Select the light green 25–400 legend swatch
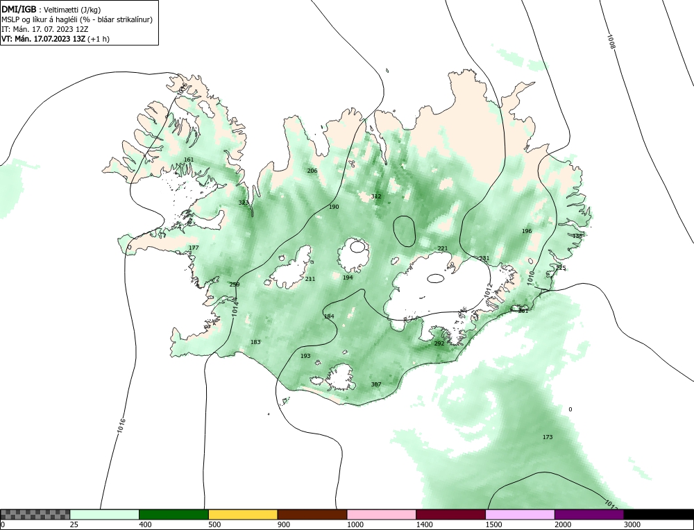Viewport: 694px width, 530px height. [105, 514]
